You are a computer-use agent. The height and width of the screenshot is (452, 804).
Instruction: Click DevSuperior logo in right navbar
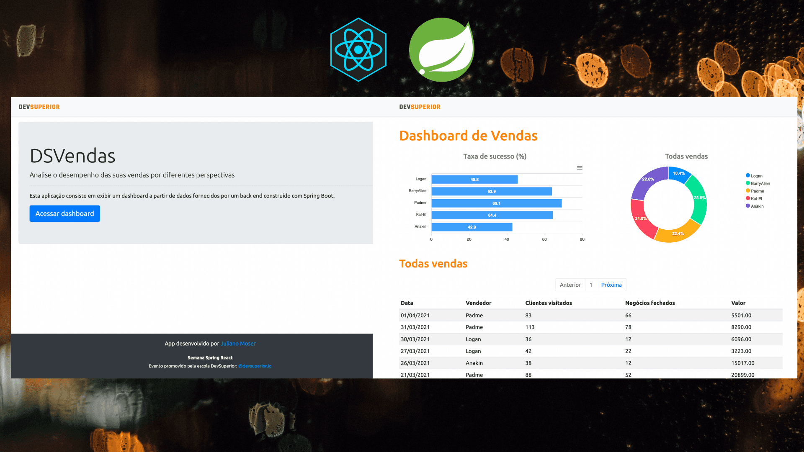click(x=420, y=107)
